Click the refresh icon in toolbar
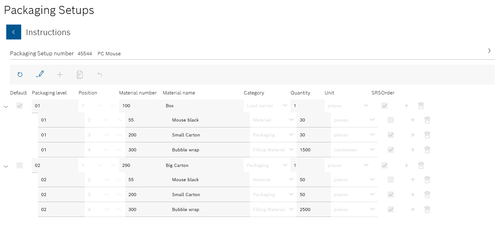497x234 pixels. [20, 75]
